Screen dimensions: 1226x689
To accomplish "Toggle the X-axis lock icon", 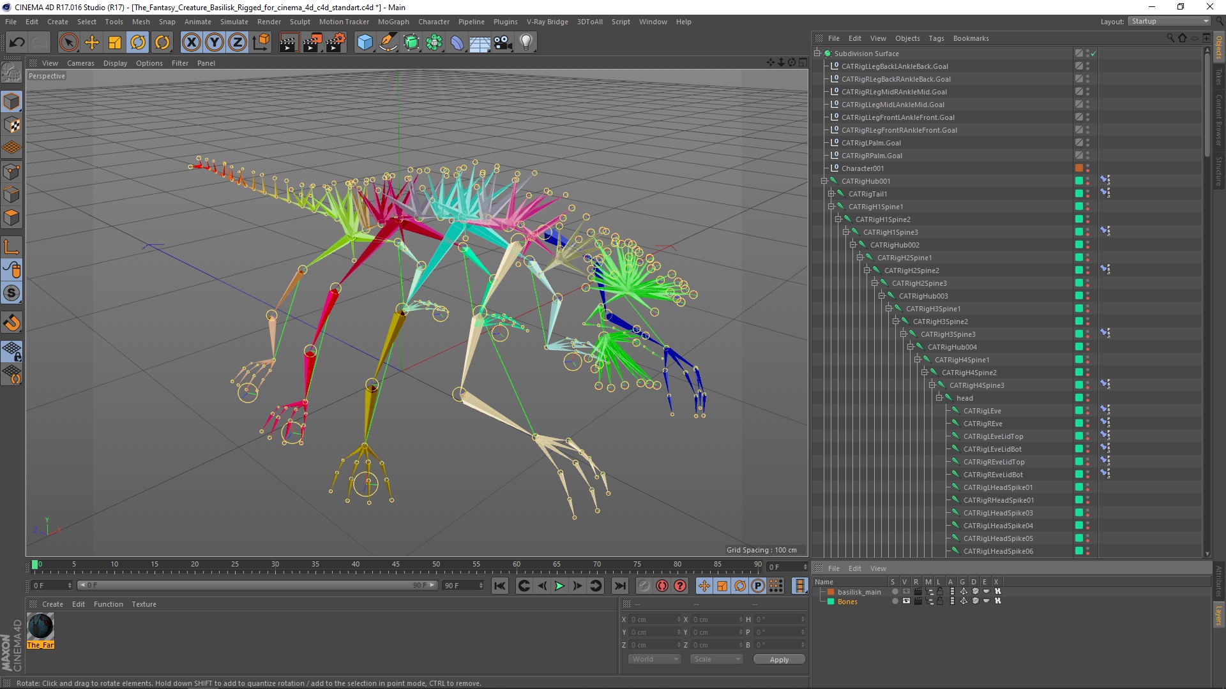I will pyautogui.click(x=191, y=43).
